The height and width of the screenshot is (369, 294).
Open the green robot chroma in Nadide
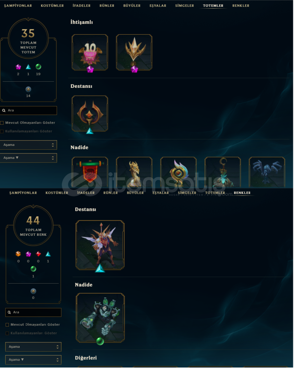pos(100,318)
